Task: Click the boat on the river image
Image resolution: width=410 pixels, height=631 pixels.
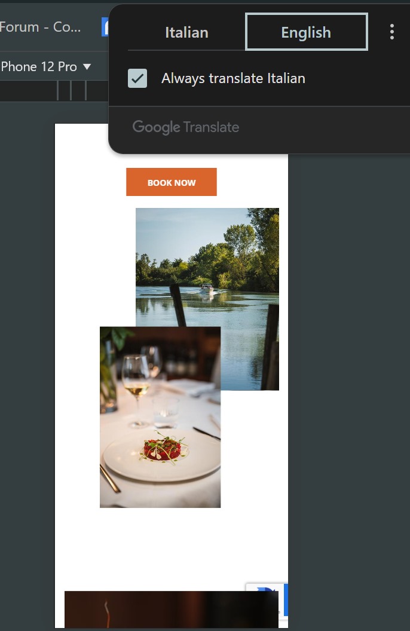Action: coord(207,289)
